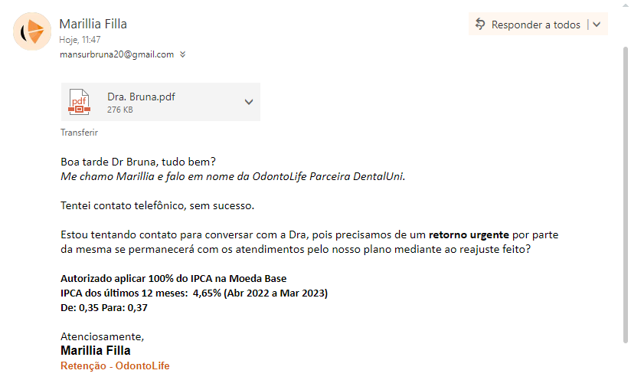Click the Responder a todos button

[x=535, y=25]
